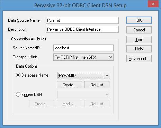
Task: Select the Database Name radio button
Action: (18, 75)
